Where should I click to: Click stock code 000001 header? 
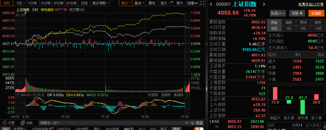(x=223, y=4)
